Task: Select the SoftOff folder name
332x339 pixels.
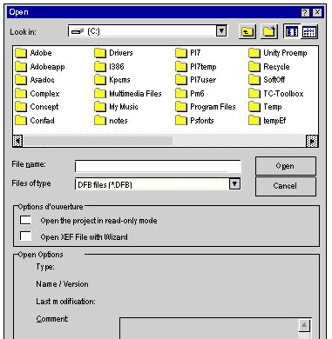Action: click(274, 80)
